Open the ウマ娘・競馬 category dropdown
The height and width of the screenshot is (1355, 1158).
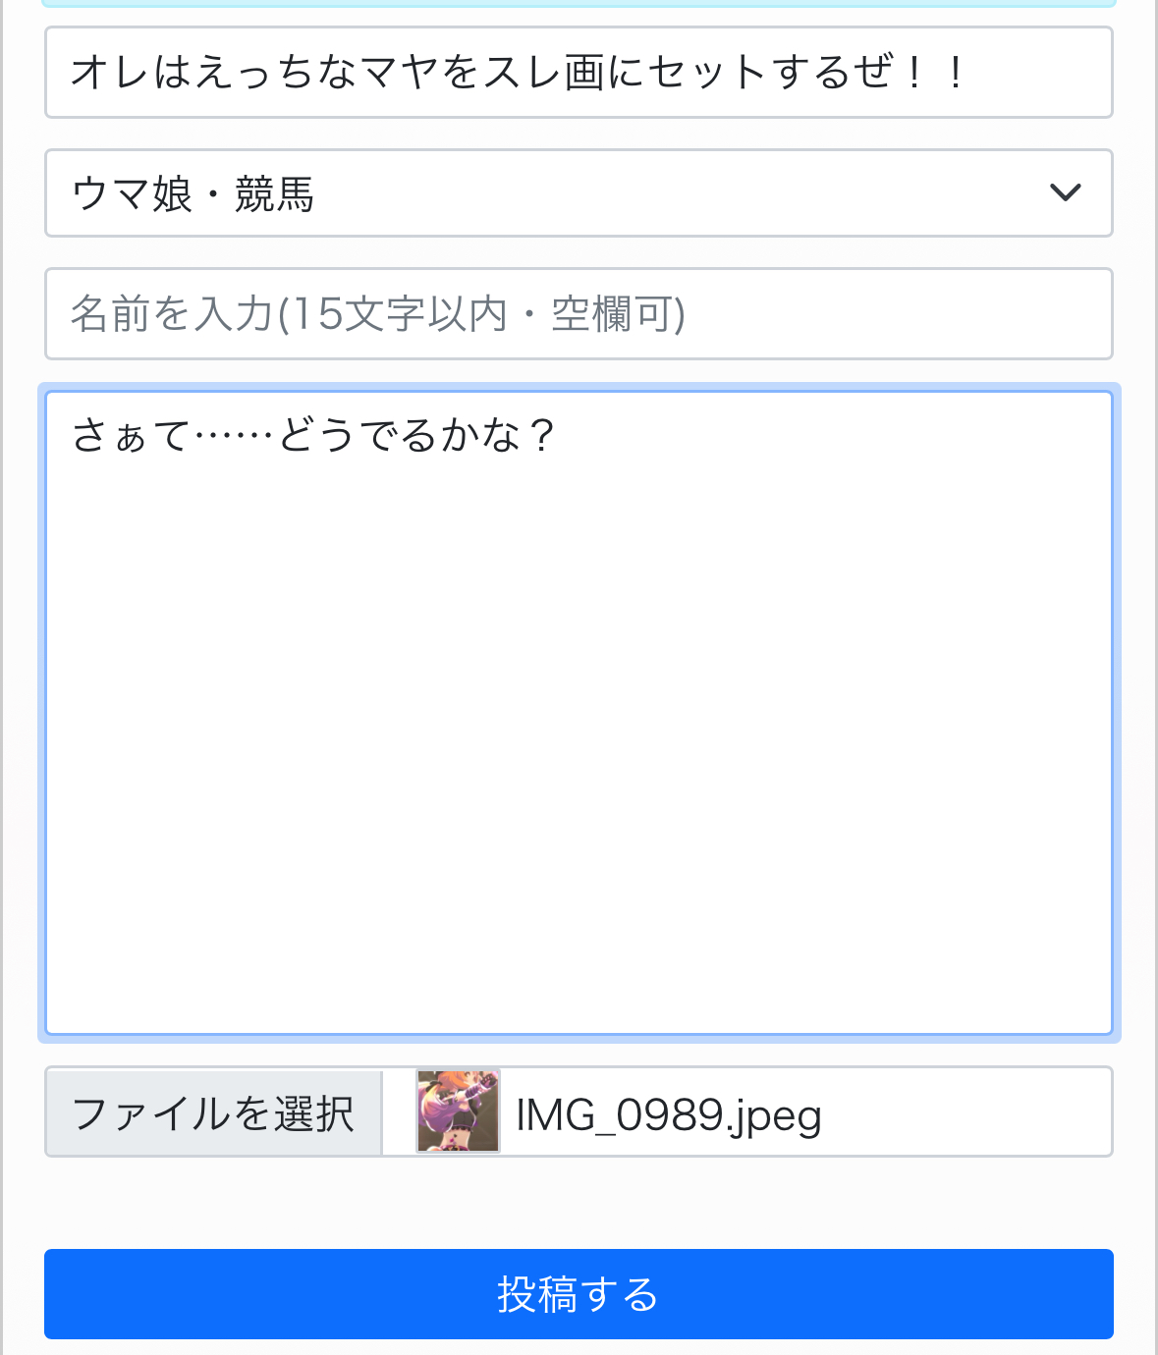click(x=578, y=192)
